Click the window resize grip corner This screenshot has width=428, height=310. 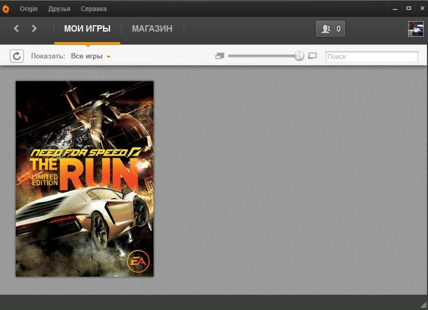(x=423, y=305)
